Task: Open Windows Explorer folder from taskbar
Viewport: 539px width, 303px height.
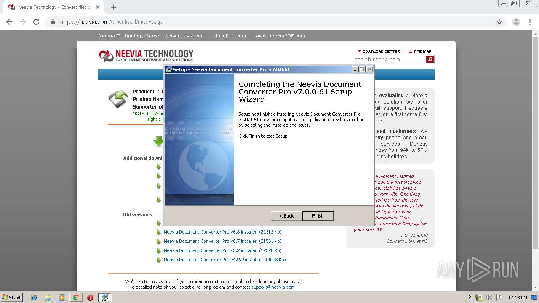Action: (48, 298)
